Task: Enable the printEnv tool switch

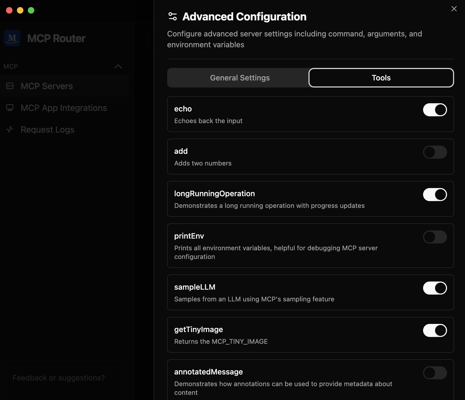Action: coord(435,237)
